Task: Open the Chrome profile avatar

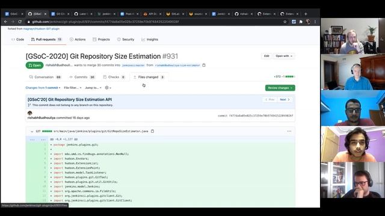Action: (x=308, y=22)
